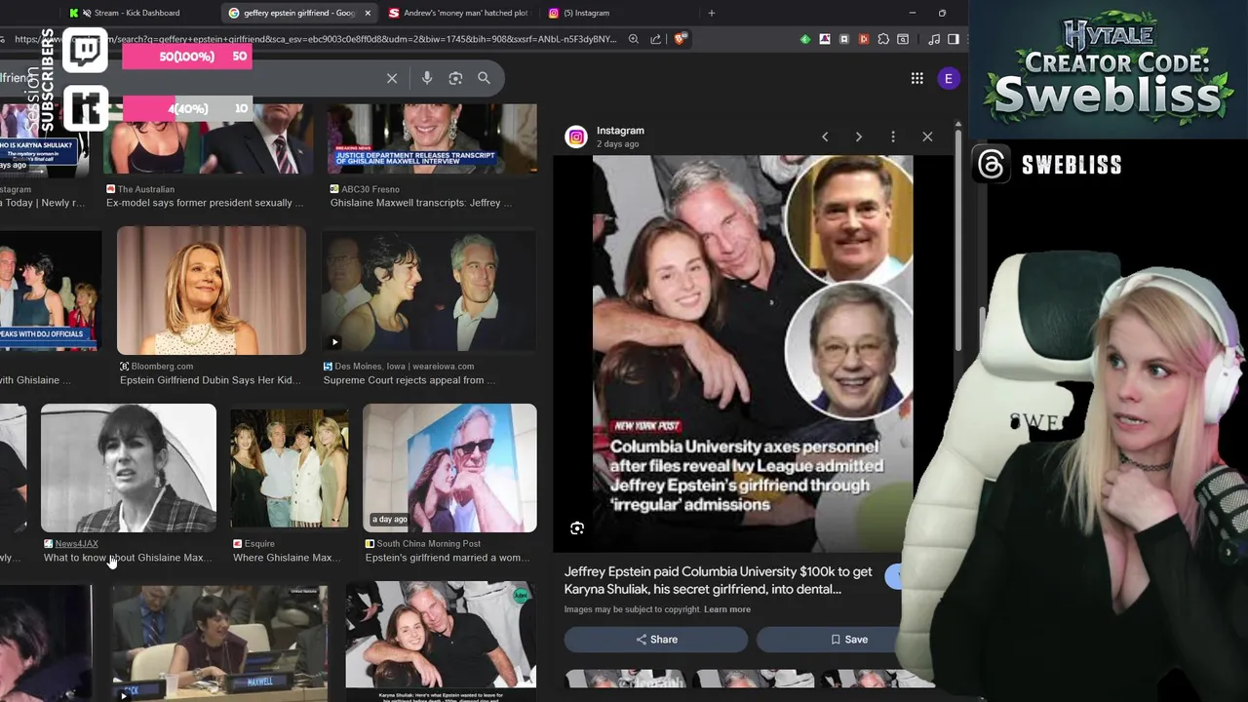Open a new browser tab
This screenshot has width=1248, height=702.
pos(711,13)
